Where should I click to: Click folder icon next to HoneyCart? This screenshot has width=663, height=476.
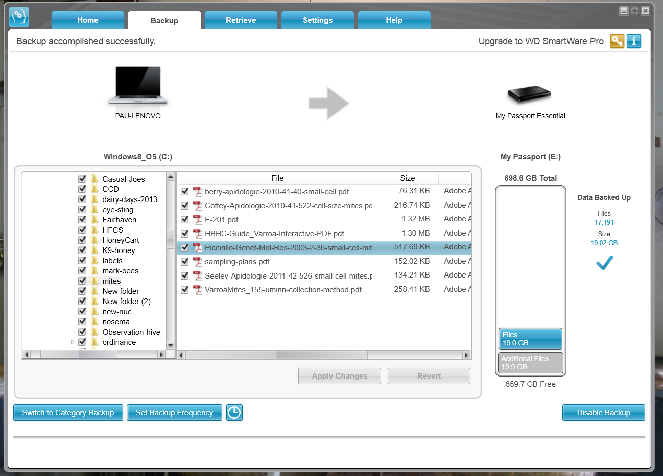[x=94, y=240]
